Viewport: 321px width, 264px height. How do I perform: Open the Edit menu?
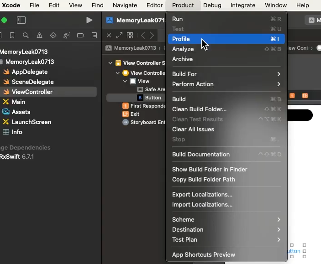[54, 5]
